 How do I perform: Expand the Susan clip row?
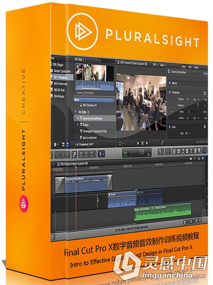point(78,124)
